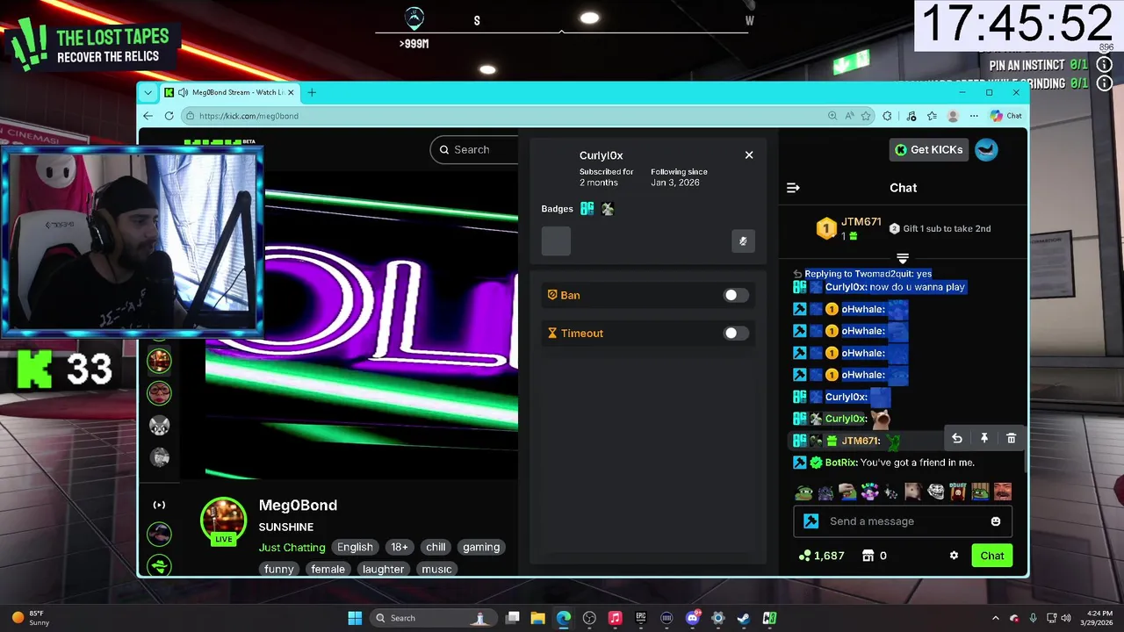Open the profile avatar menu near Get KICKs
Viewport: 1124px width, 632px height.
pyautogui.click(x=987, y=149)
